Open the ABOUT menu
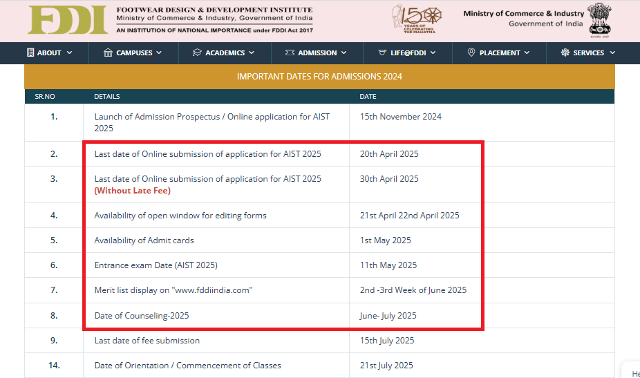Screen dimensions: 640x378 click(49, 53)
